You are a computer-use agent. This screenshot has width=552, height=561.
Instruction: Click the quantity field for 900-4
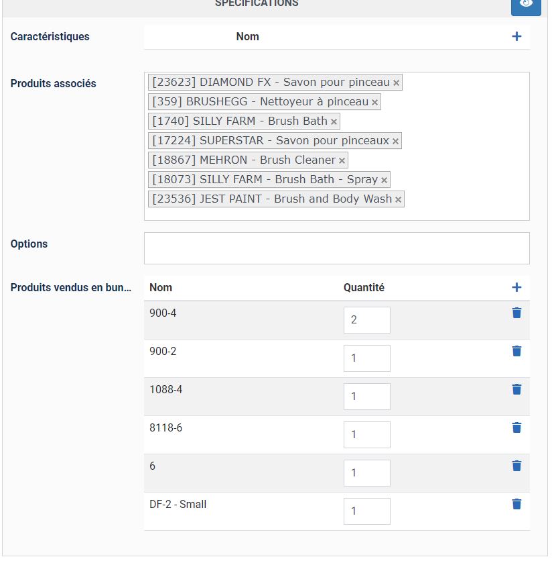(366, 320)
